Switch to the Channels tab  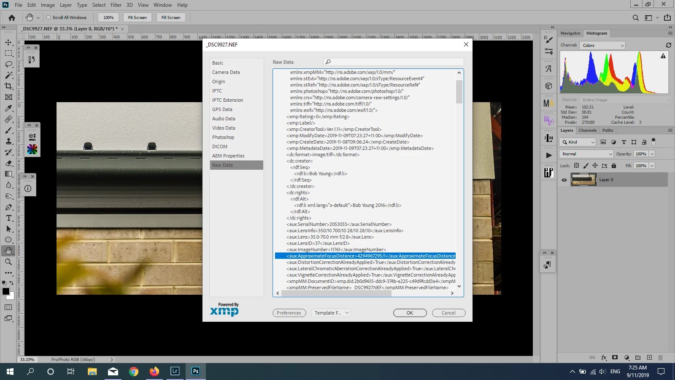tap(588, 130)
